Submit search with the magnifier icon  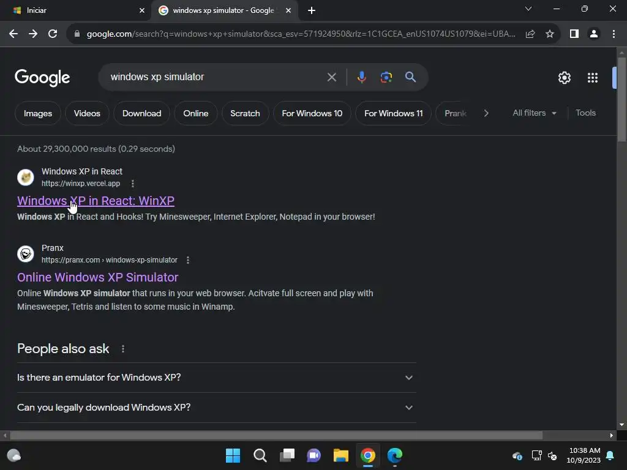click(x=411, y=77)
